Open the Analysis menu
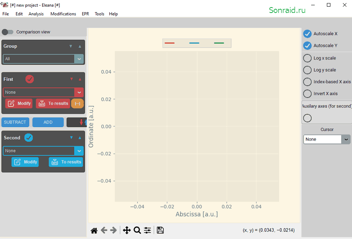 [x=36, y=14]
